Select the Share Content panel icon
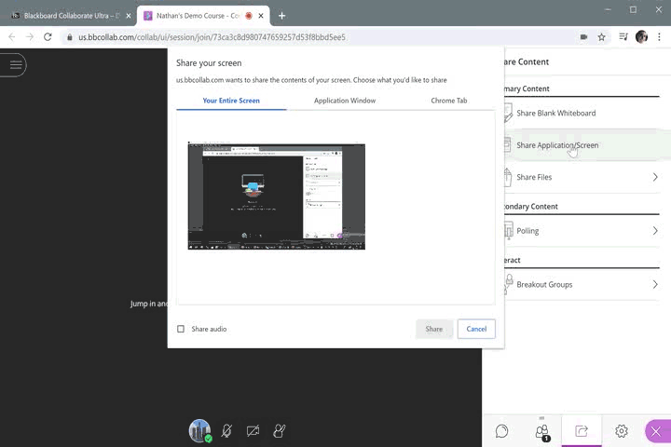Viewport: 671px width, 447px height. click(582, 431)
